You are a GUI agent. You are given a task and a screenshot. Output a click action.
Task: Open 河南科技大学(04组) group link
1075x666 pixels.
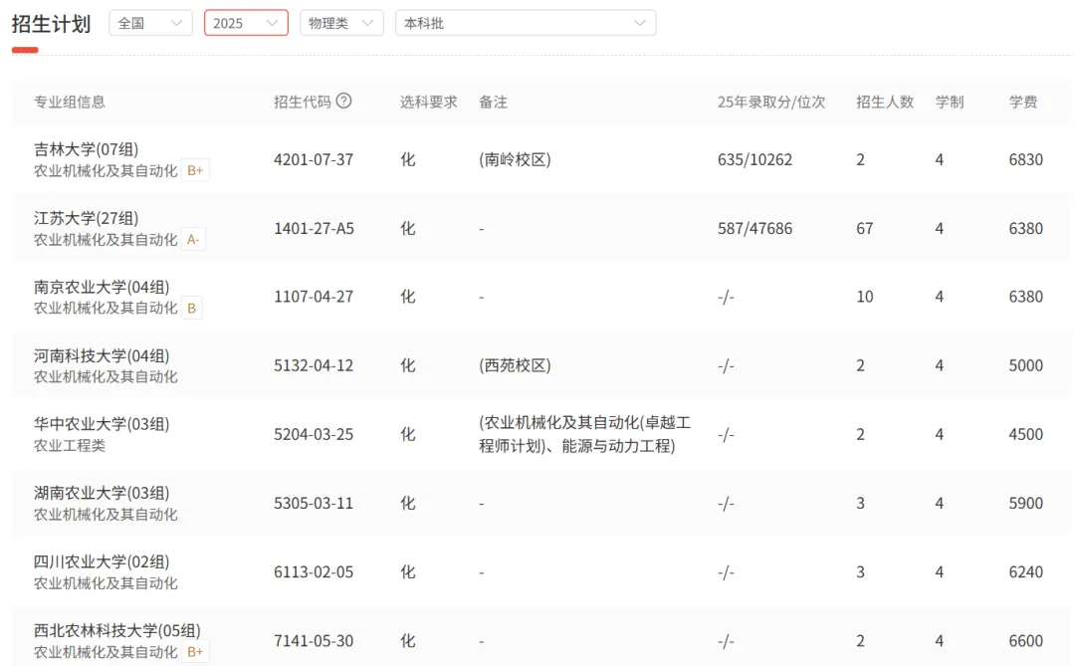pos(102,355)
